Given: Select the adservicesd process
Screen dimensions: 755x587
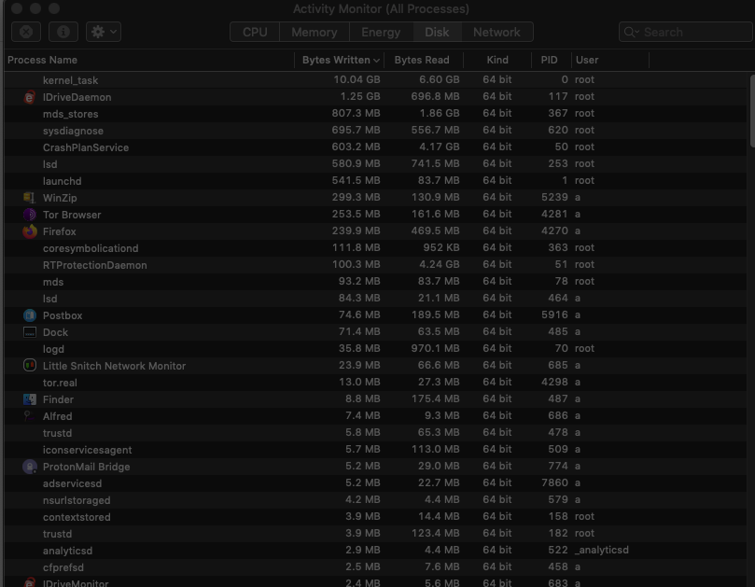Looking at the screenshot, I should pos(375,483).
